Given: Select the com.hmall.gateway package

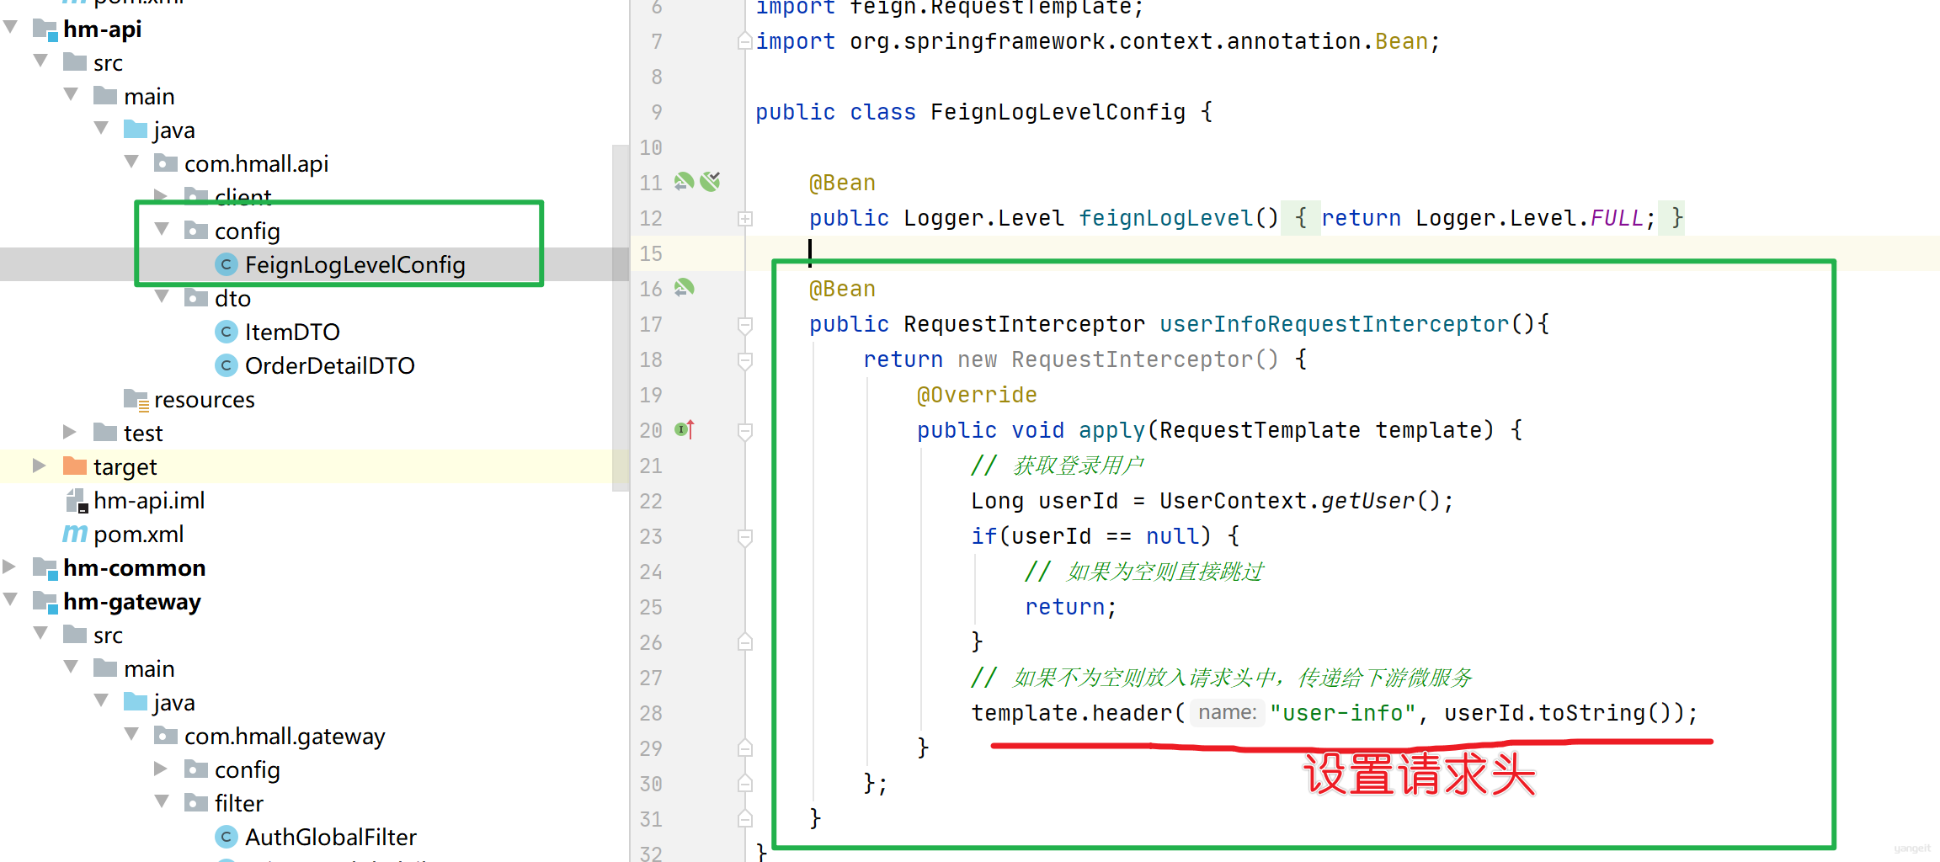Looking at the screenshot, I should pos(285,736).
